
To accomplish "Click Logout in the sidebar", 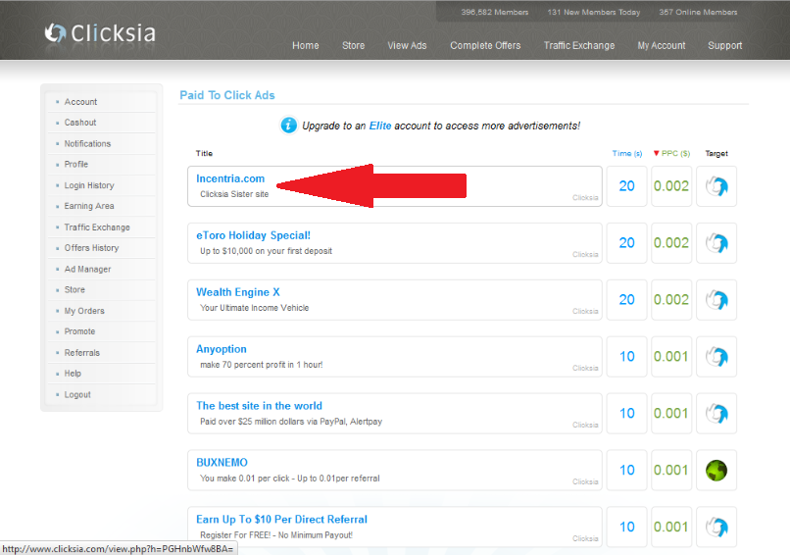I will point(77,395).
